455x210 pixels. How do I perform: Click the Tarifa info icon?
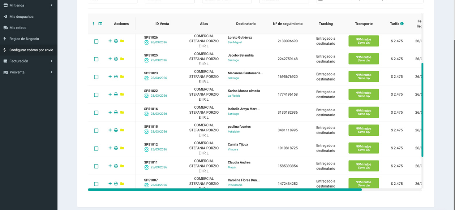402,24
